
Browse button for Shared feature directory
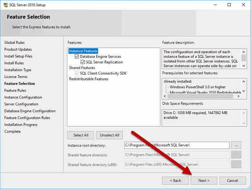pyautogui.click(x=236, y=155)
